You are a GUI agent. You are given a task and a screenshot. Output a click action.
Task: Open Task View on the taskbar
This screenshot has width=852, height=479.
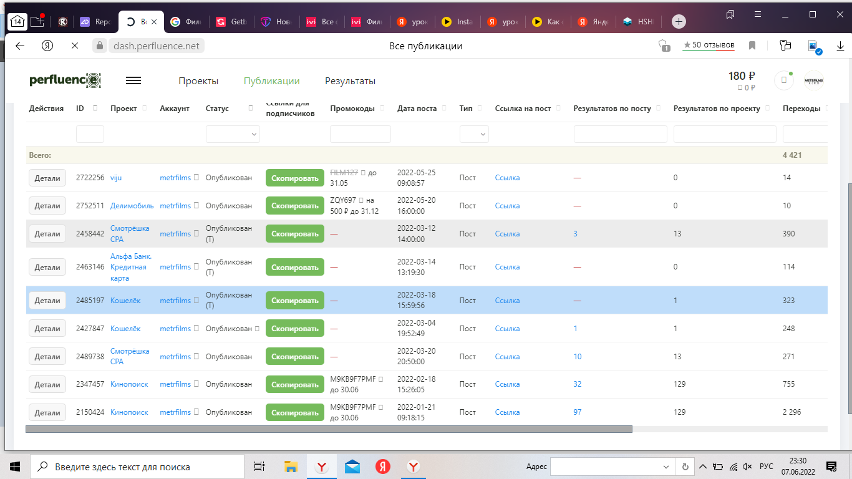pyautogui.click(x=259, y=467)
